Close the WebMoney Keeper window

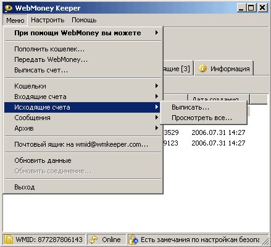[x=262, y=8]
